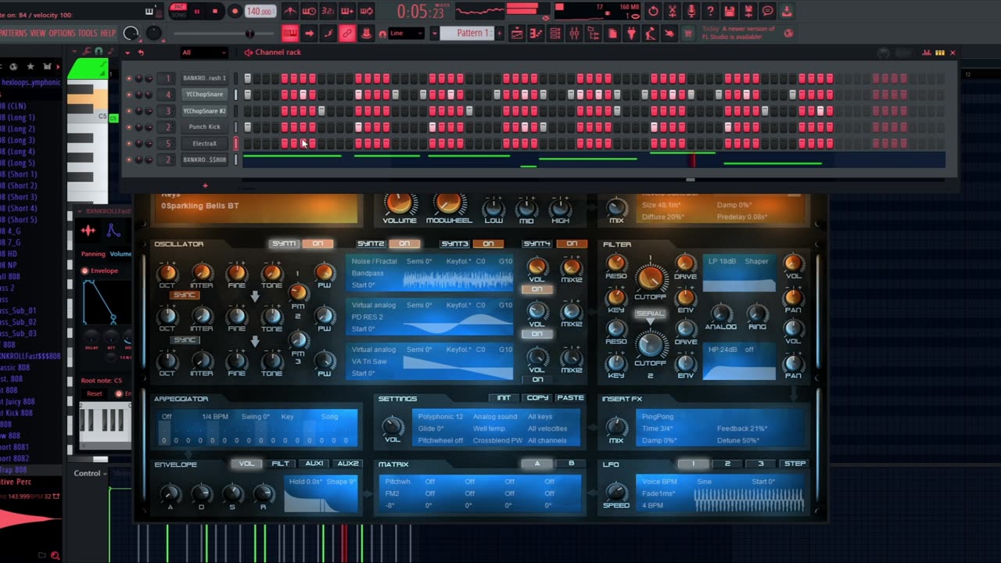Toggle SYNT4 ON switch

tap(572, 244)
